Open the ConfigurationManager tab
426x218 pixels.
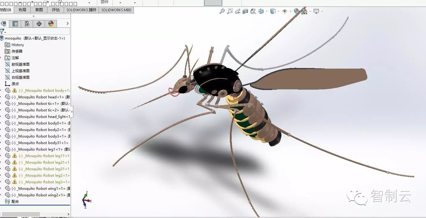pyautogui.click(x=27, y=24)
